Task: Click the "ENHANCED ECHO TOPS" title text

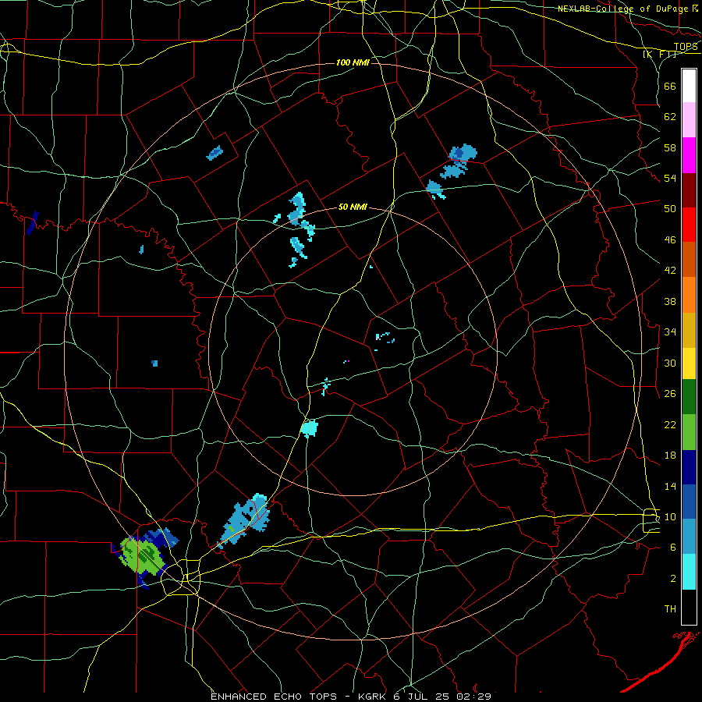Action: 274,697
